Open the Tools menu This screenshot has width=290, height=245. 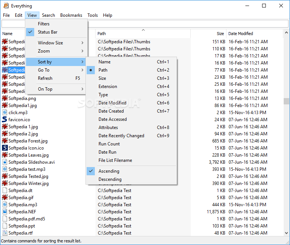click(x=93, y=15)
